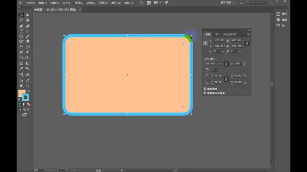Viewport: 307px width, 172px height.
Task: Select the Hand tool
Action: pos(21,85)
